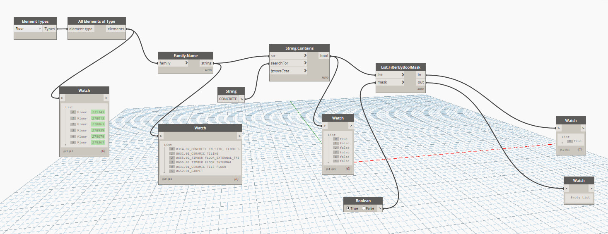Image resolution: width=608 pixels, height=234 pixels.
Task: Click Floor element ID 278939
Action: coord(98,130)
